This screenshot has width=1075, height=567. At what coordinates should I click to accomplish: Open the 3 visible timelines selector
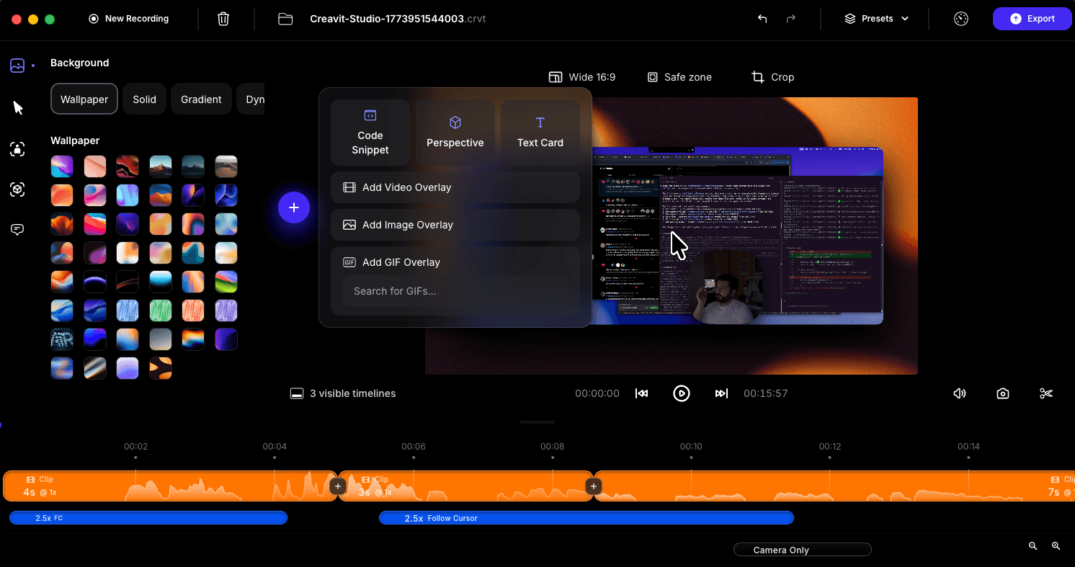coord(342,393)
